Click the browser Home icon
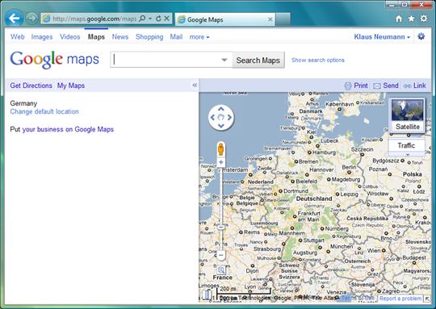Screen dimensions: 436x309 399,19
